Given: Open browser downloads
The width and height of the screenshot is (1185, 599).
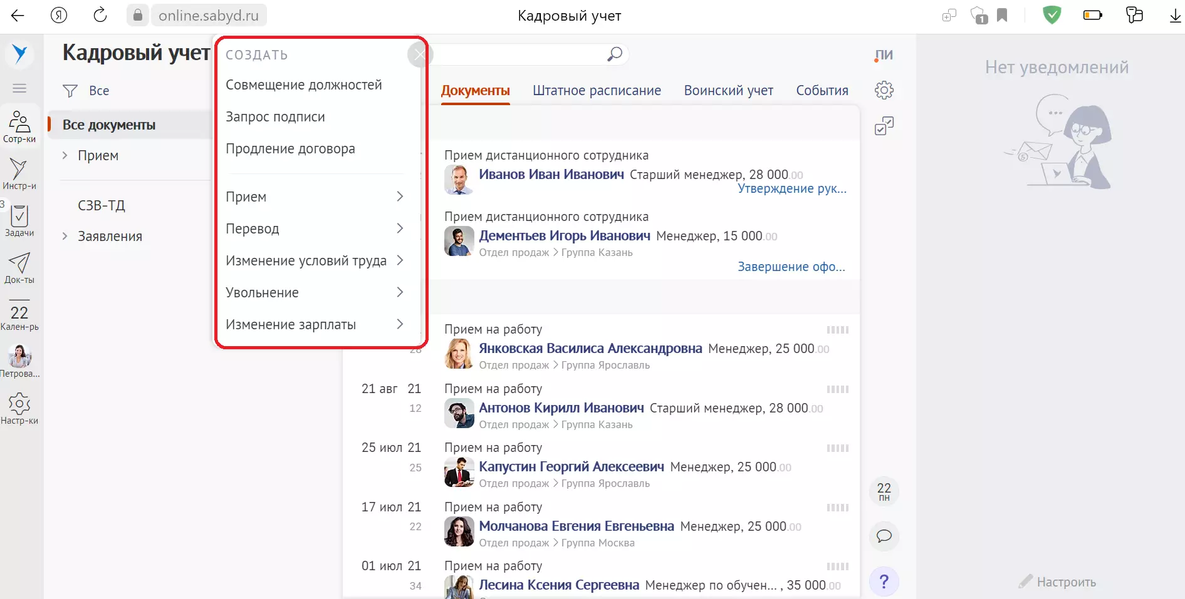Looking at the screenshot, I should (x=1175, y=15).
